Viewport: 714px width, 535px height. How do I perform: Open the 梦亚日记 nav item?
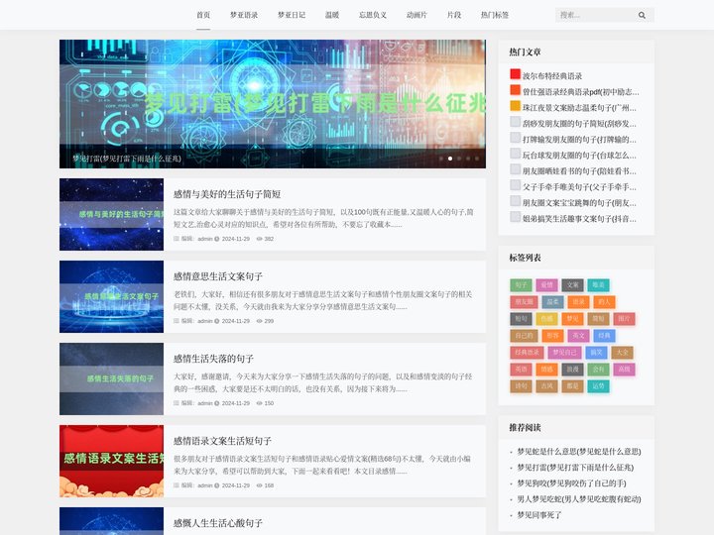tap(292, 15)
